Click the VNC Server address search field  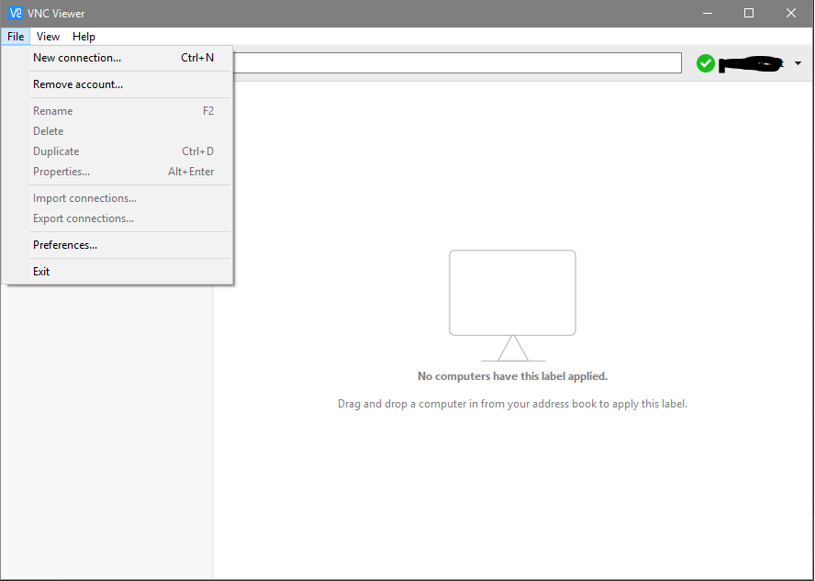click(x=457, y=63)
